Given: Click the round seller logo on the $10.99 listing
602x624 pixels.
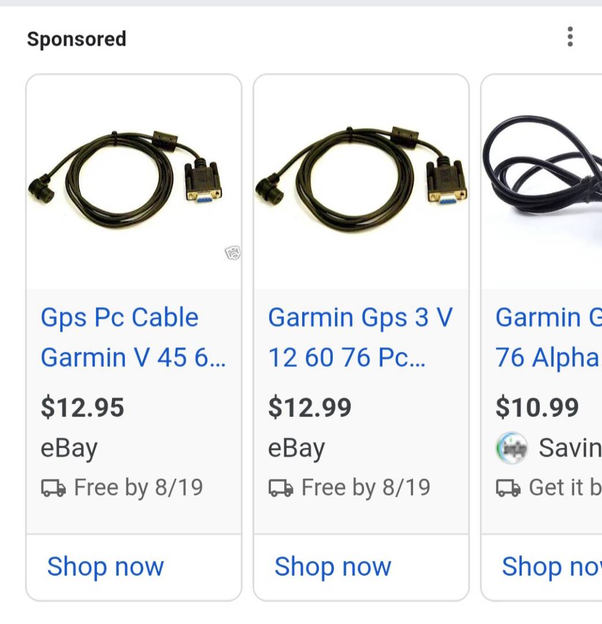Looking at the screenshot, I should 511,448.
